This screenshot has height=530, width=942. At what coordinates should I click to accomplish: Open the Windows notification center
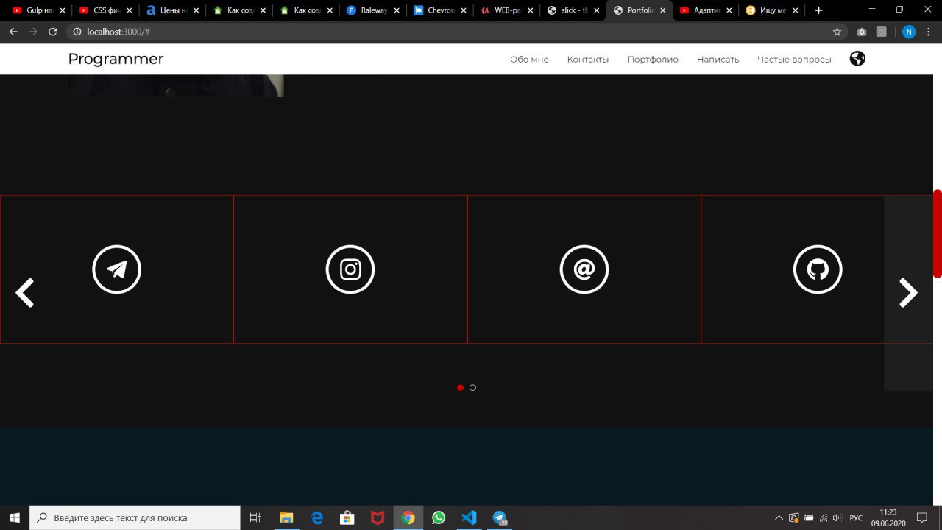click(921, 517)
